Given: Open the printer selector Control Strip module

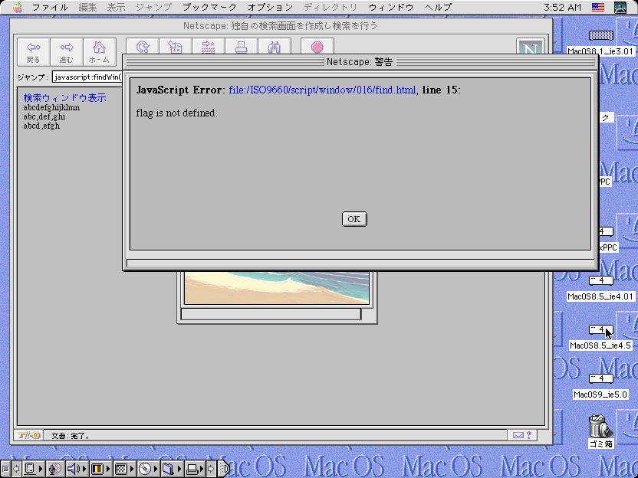Looking at the screenshot, I should tap(195, 469).
